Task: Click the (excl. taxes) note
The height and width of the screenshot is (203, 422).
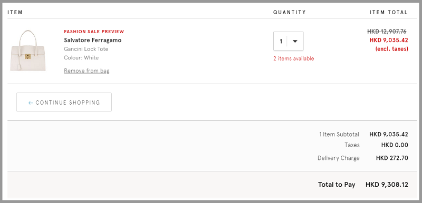Action: click(x=392, y=49)
